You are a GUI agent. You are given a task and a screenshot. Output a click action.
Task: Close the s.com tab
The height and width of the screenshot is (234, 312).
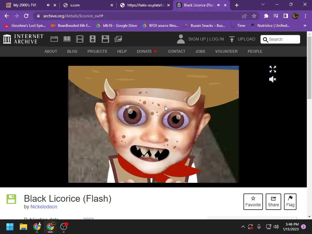coord(112,5)
